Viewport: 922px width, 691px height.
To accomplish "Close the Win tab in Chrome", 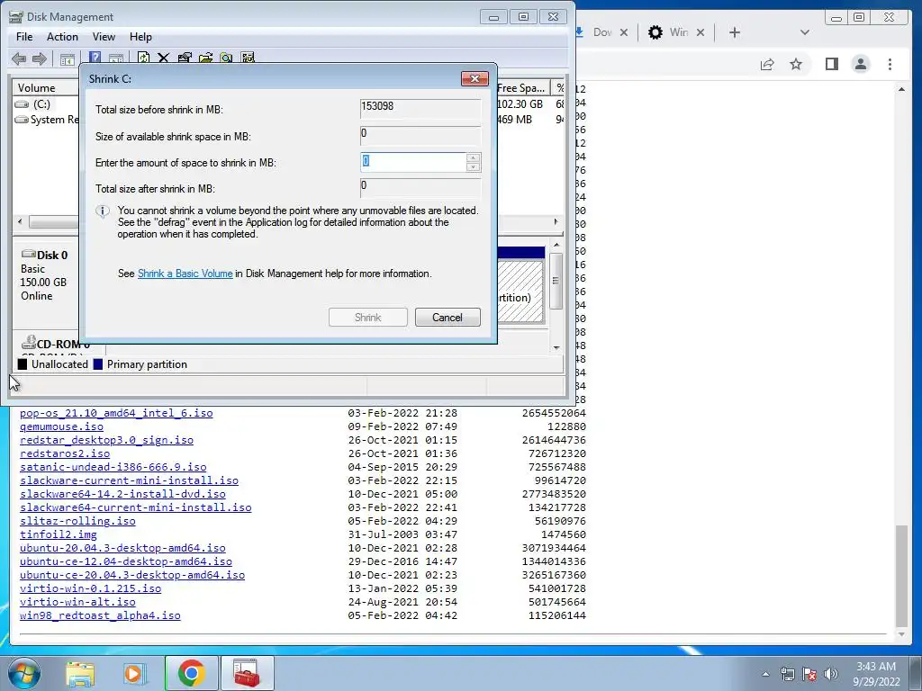I will (701, 32).
